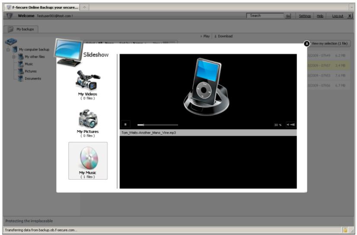This screenshot has height=235, width=357.
Task: Click the Search input field
Action: pyautogui.click(x=265, y=16)
